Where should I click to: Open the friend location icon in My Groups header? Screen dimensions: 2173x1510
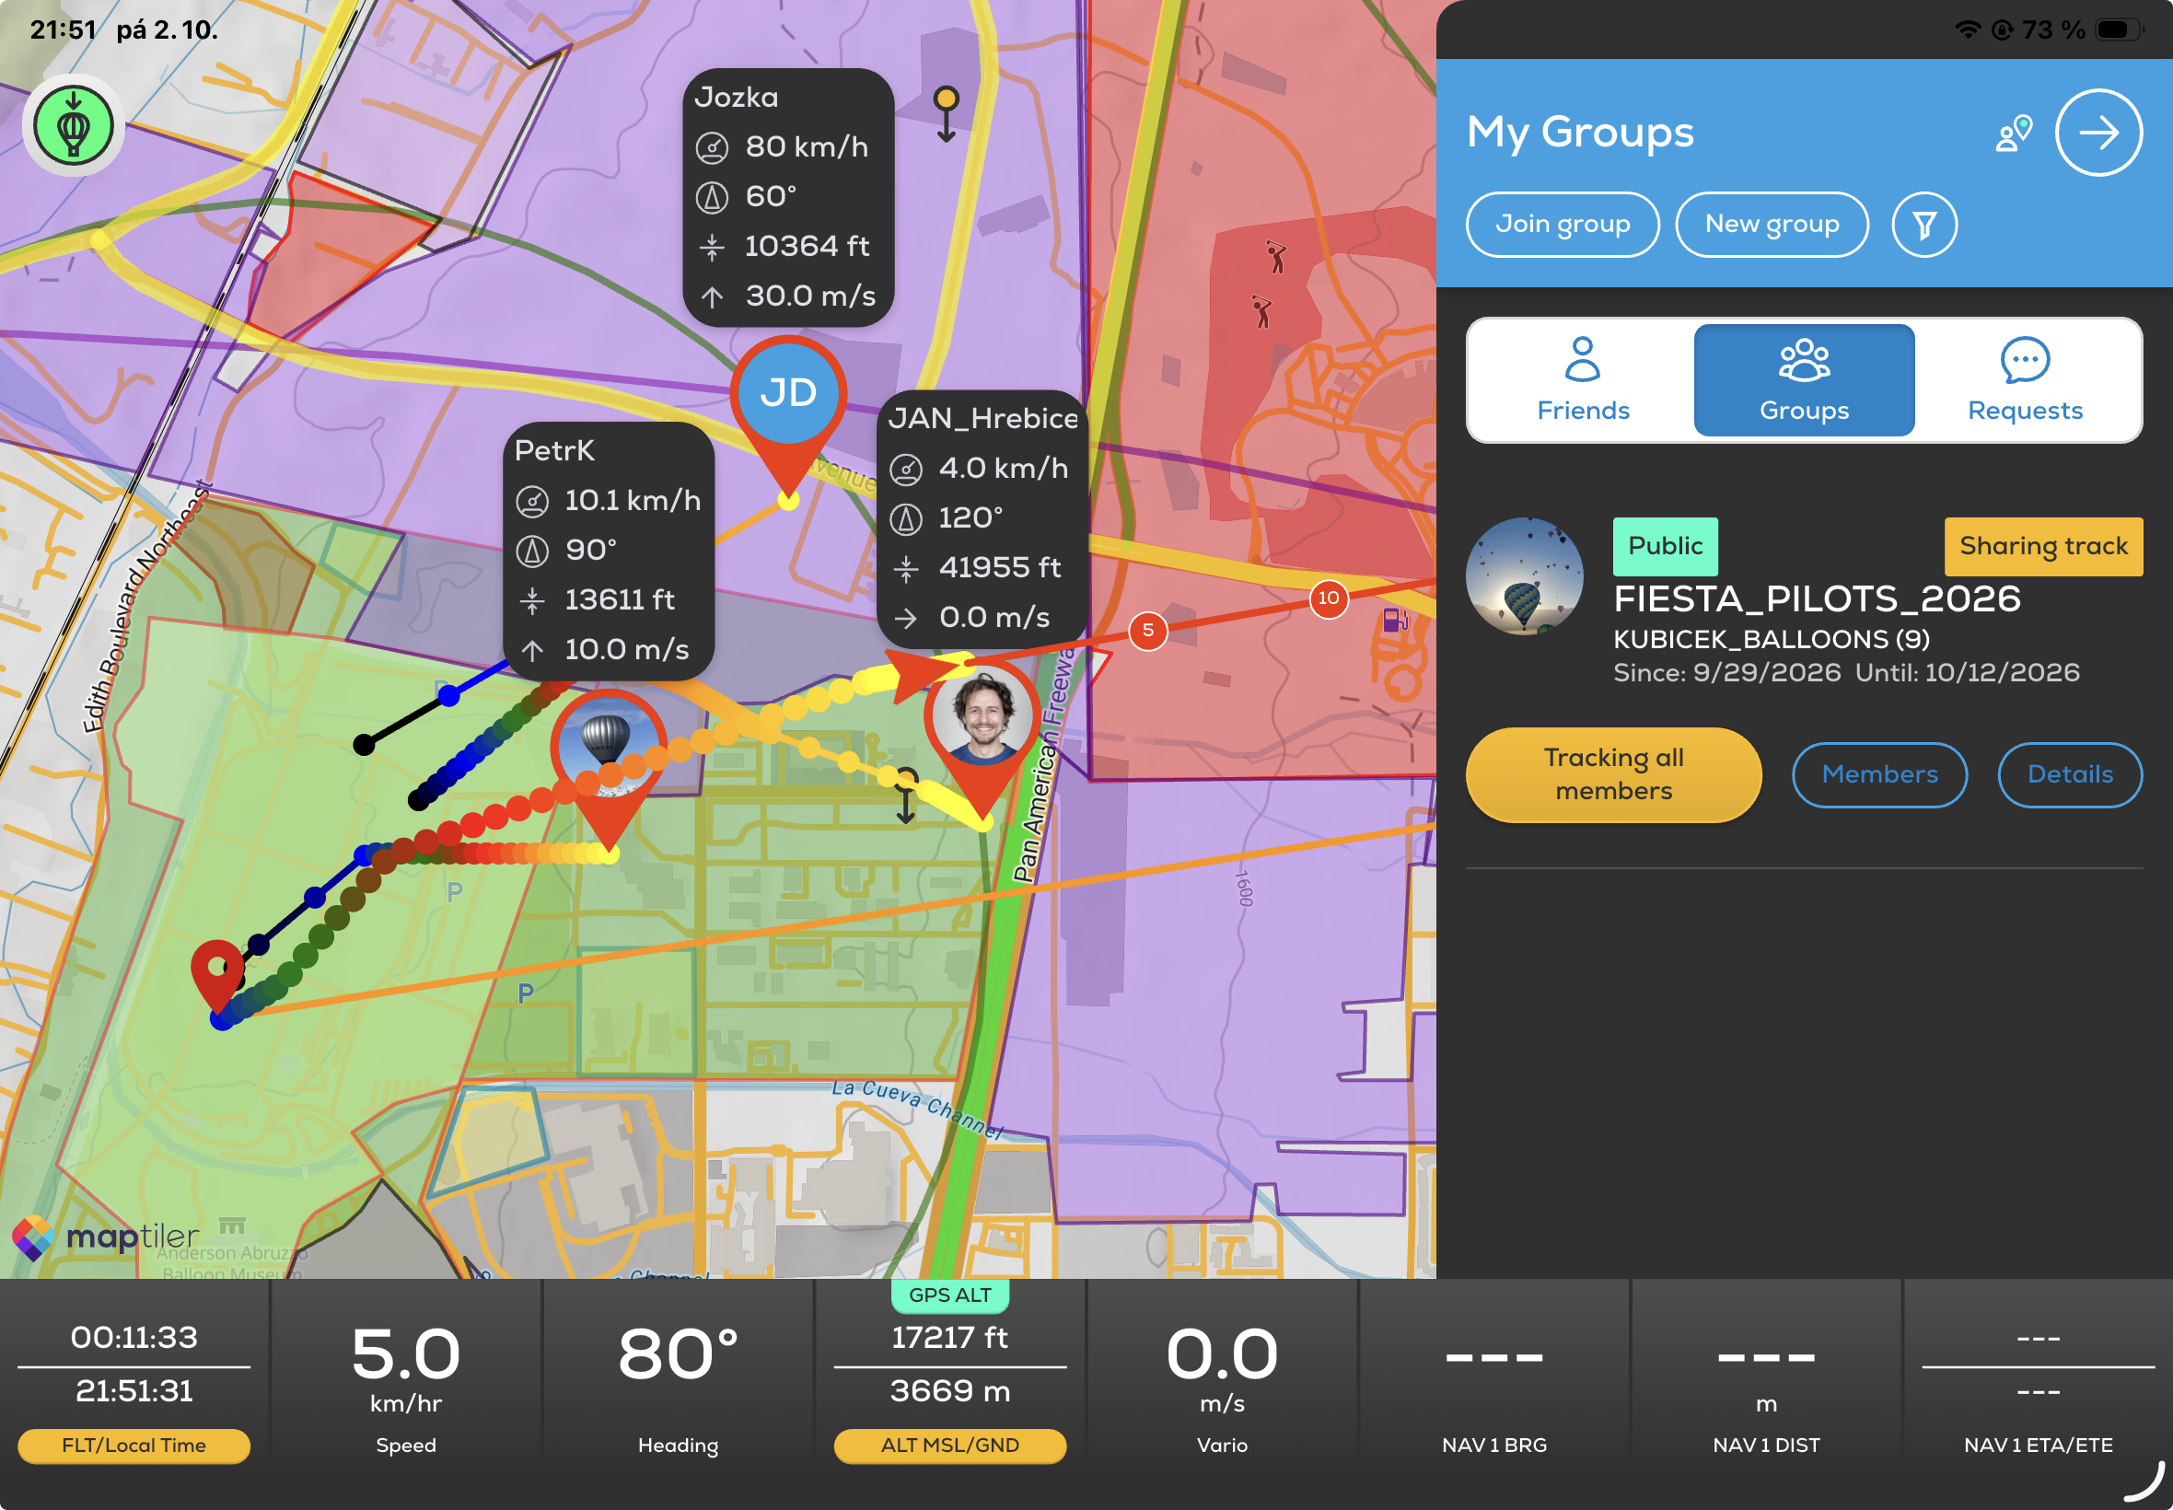click(2013, 134)
